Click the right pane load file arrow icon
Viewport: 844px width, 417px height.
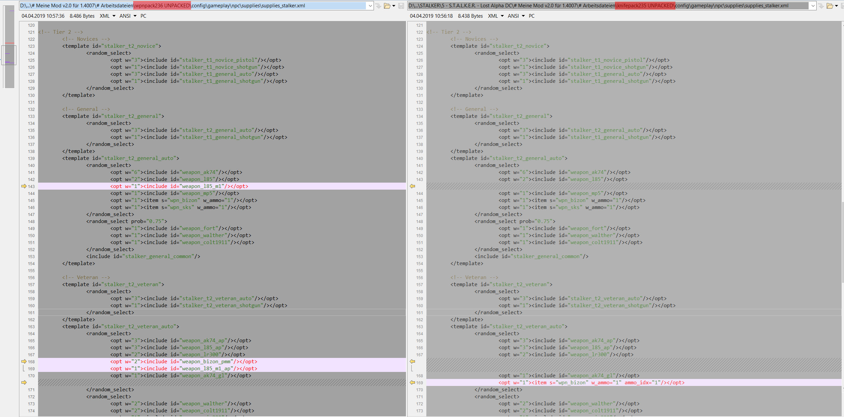pyautogui.click(x=821, y=6)
